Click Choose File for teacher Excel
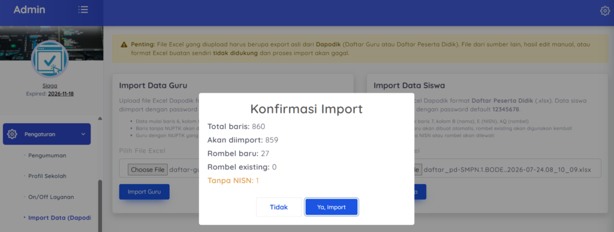Viewport: 614px width, 232px height. [148, 170]
